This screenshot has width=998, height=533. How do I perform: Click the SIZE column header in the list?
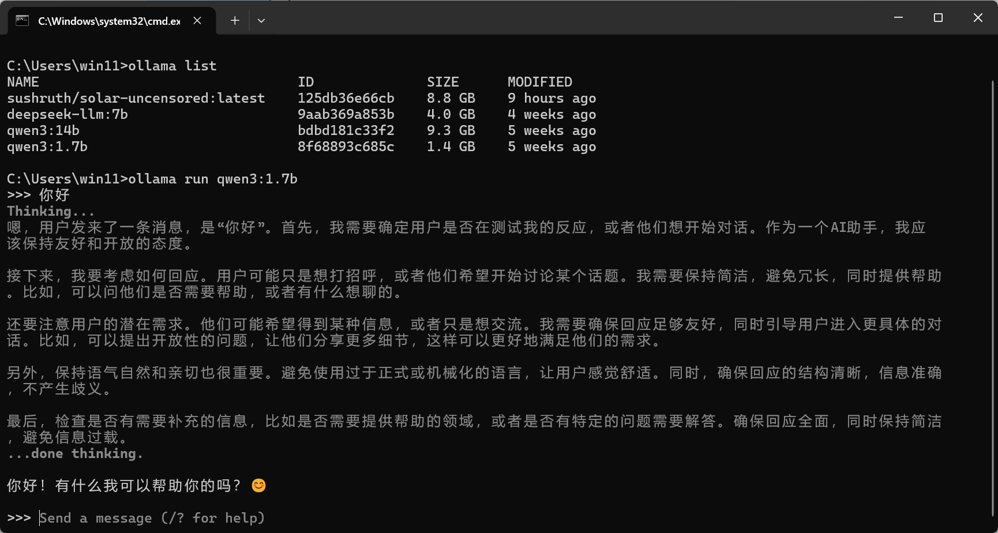click(442, 81)
